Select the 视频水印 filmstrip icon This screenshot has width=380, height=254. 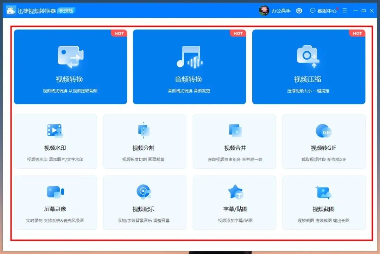55,131
